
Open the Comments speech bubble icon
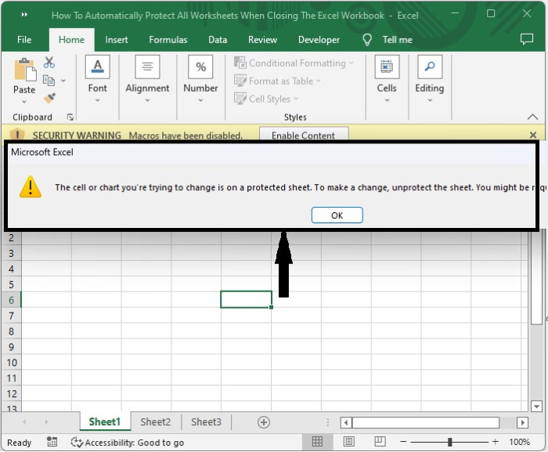(x=527, y=39)
